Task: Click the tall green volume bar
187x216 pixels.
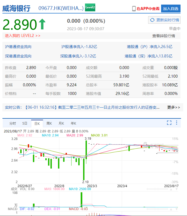Action: (81, 200)
